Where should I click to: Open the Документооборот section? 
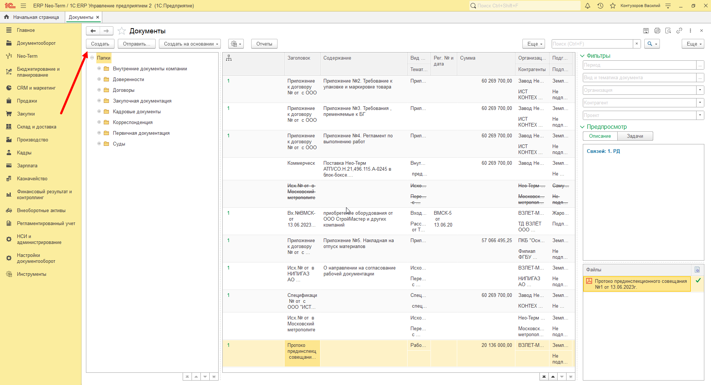point(36,43)
